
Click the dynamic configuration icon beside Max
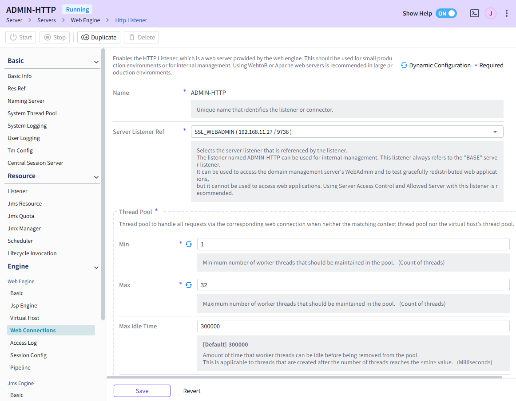point(188,284)
